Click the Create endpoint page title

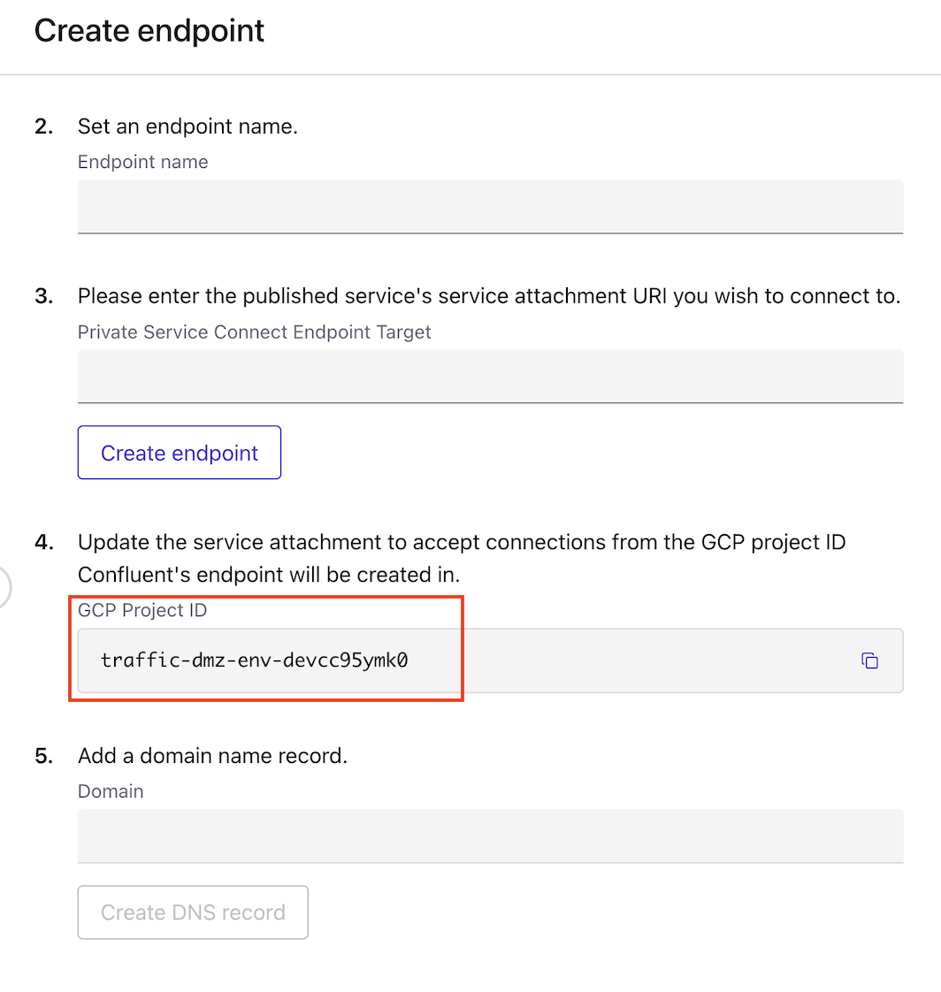click(149, 30)
